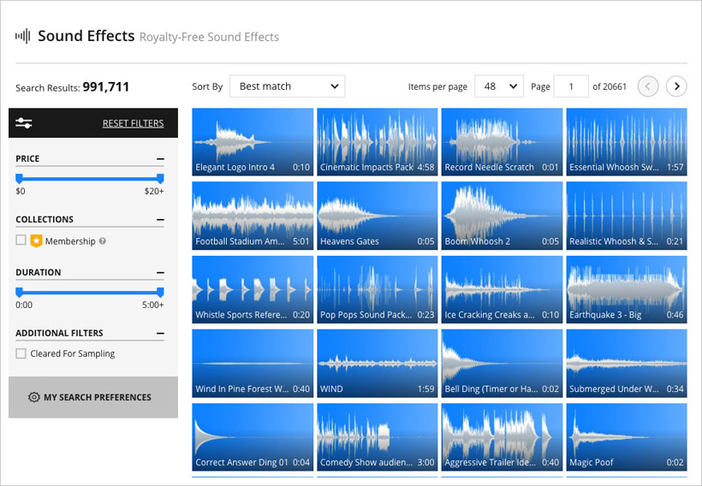Select the Earthquake 3 - Big sound

[627, 289]
